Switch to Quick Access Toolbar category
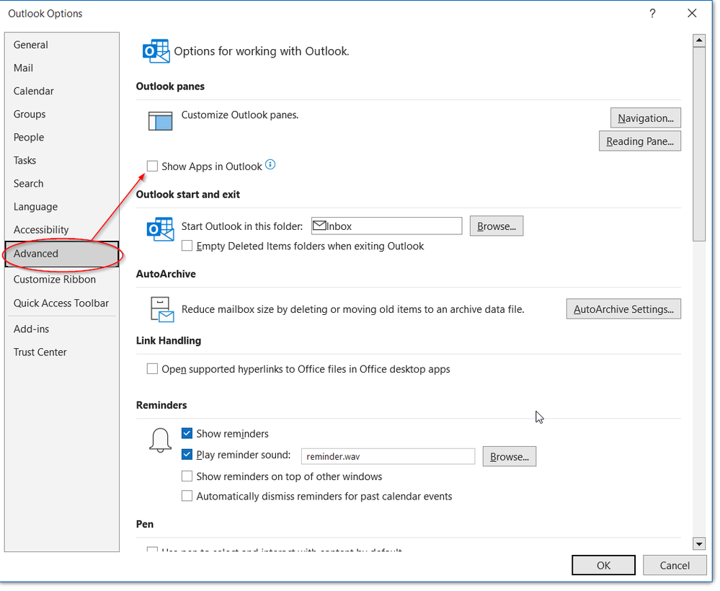 [62, 303]
